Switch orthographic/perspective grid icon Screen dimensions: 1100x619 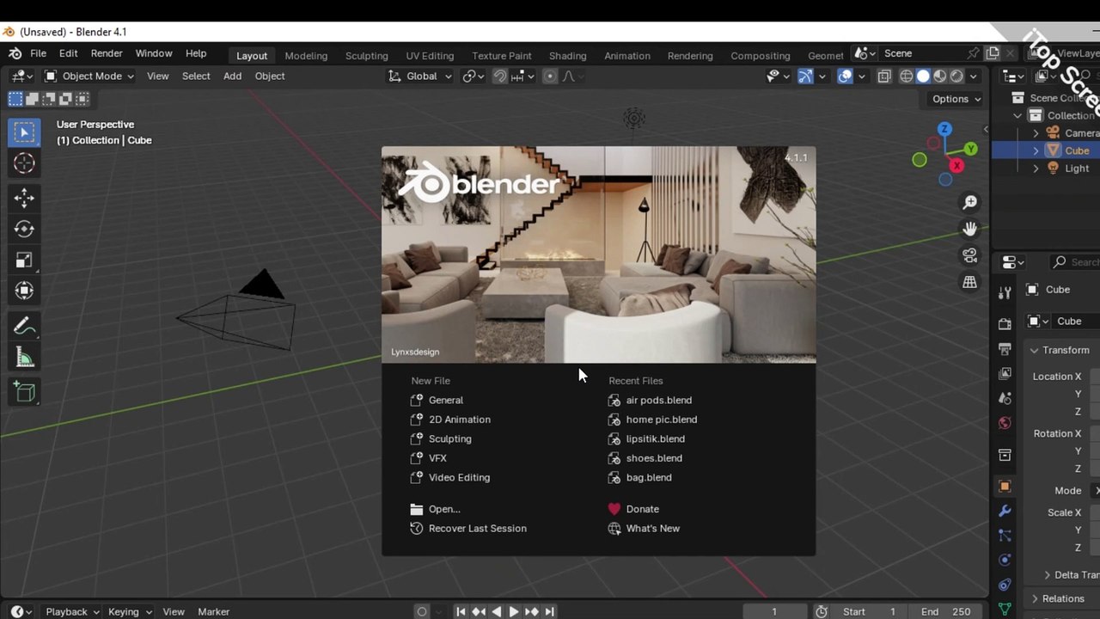(x=970, y=282)
